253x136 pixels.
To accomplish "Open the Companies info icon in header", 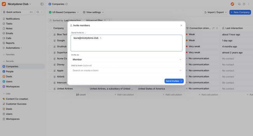I will coord(66,4).
